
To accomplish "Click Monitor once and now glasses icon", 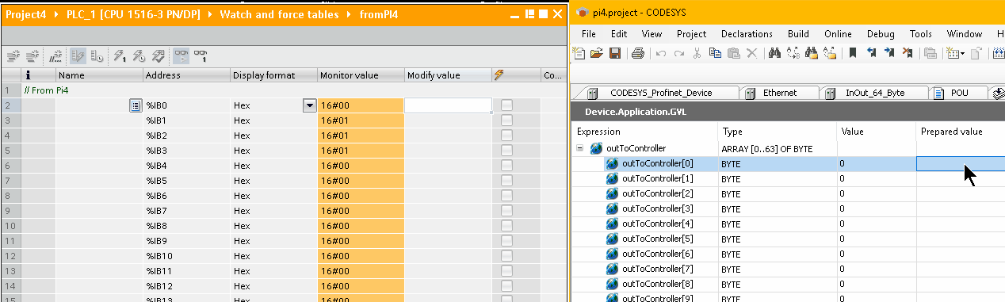I will click(201, 56).
